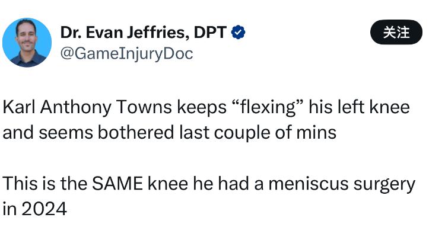
Task: Click the word keeps in the tweet
Action: click(x=202, y=107)
